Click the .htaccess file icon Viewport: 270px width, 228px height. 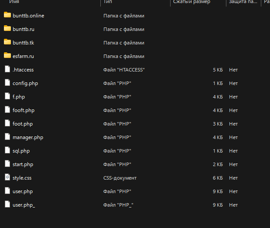pyautogui.click(x=7, y=69)
